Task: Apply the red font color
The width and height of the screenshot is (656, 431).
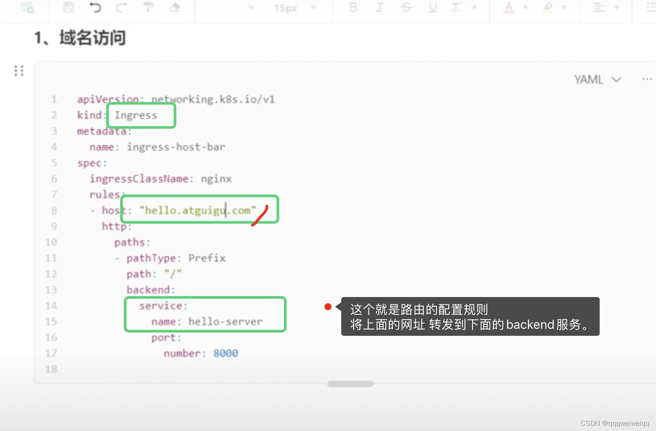Action: tap(509, 7)
